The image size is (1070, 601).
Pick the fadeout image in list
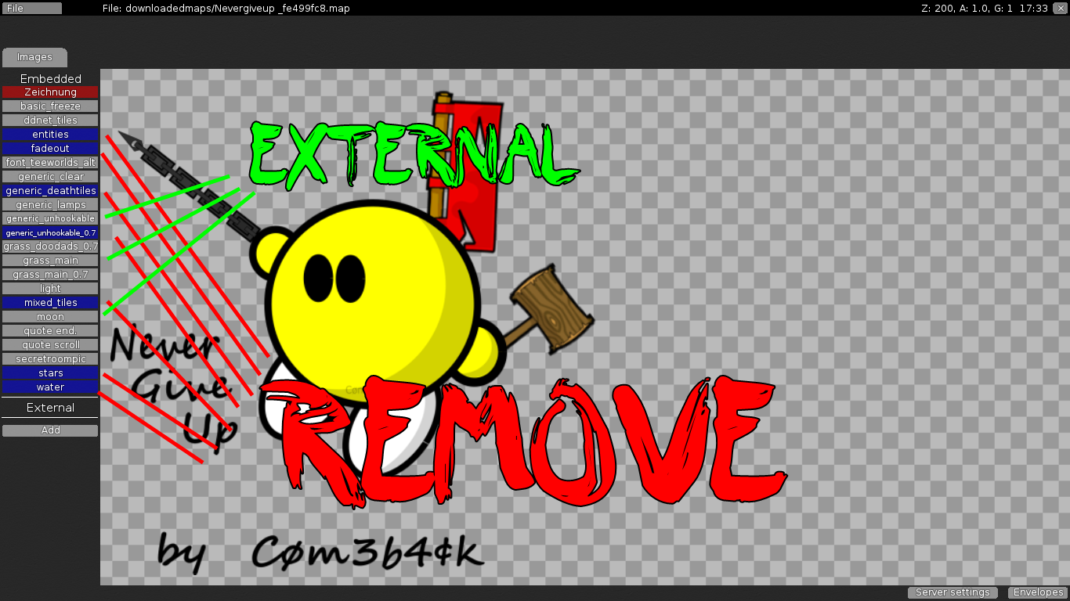point(50,149)
